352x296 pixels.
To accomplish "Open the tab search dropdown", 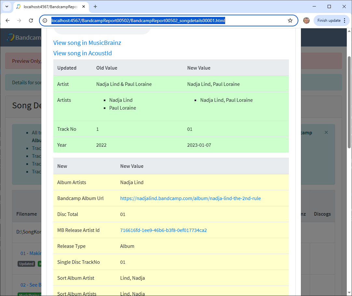I will 7,7.
